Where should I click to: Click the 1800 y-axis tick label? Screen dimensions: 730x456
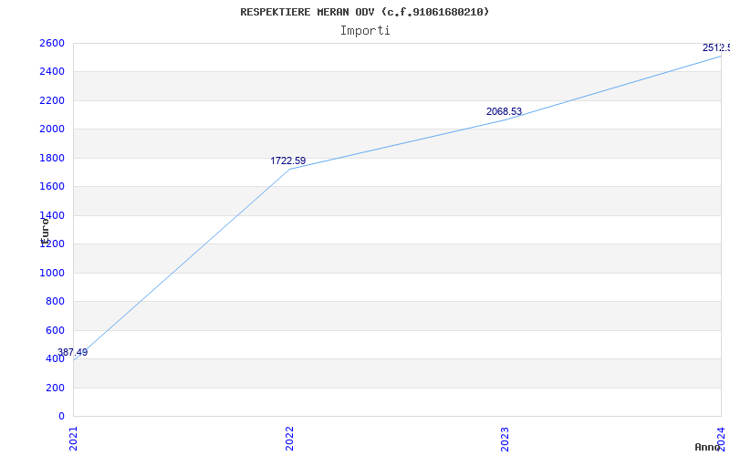click(x=52, y=158)
